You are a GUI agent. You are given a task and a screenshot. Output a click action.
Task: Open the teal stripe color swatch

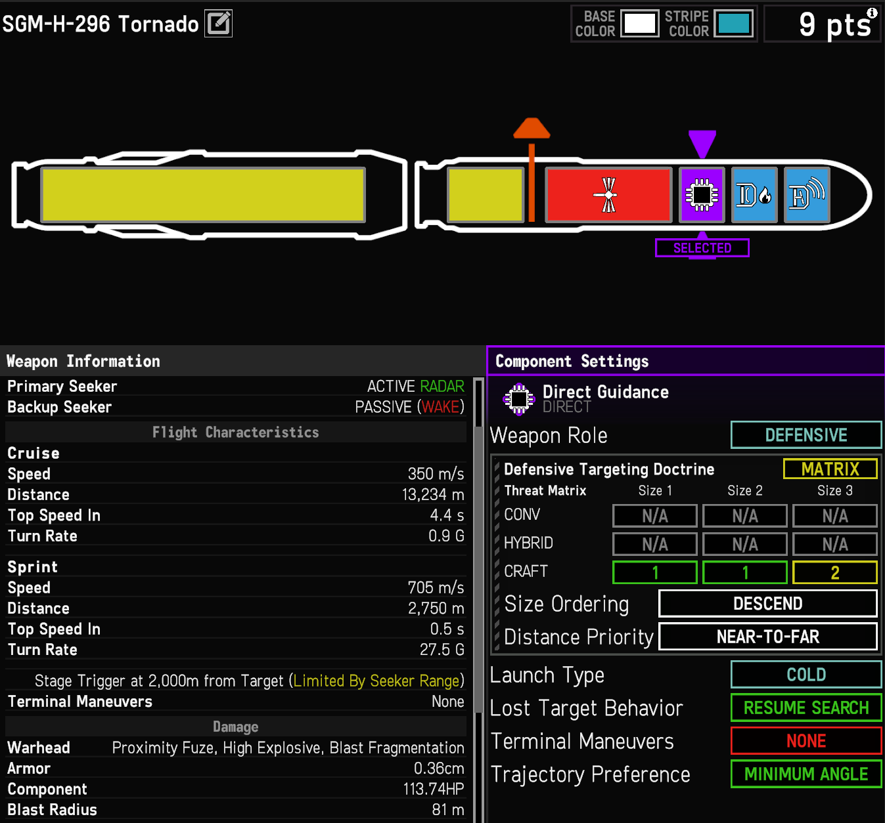coord(734,24)
